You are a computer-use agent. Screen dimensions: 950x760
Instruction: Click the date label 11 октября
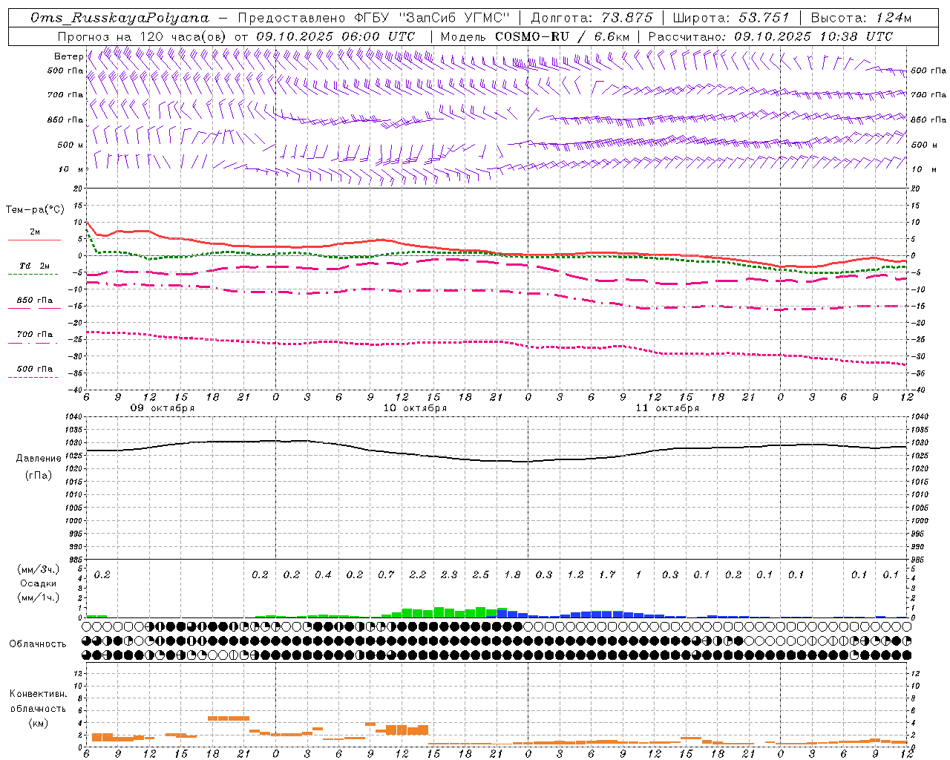click(x=667, y=408)
